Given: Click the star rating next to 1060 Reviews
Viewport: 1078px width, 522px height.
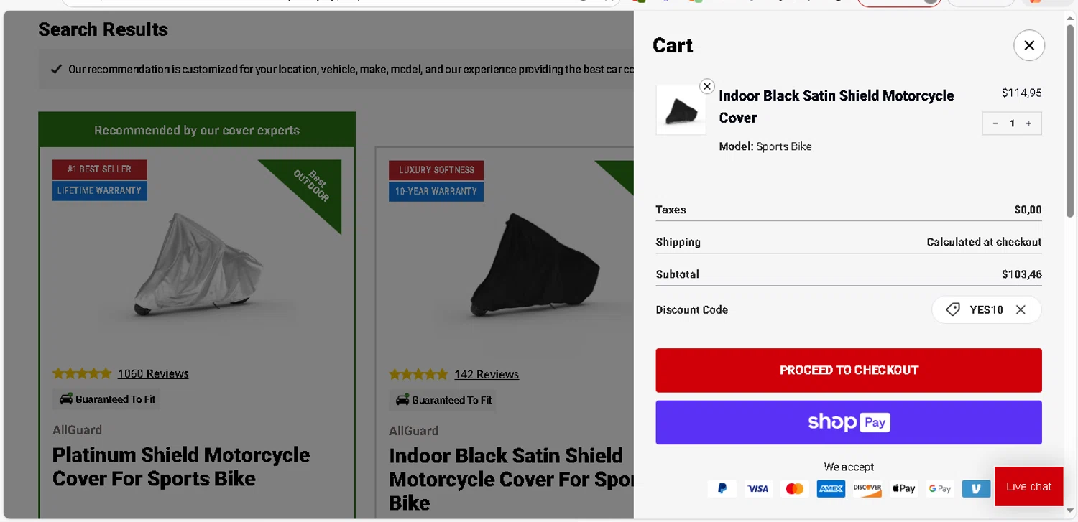Looking at the screenshot, I should pos(82,373).
